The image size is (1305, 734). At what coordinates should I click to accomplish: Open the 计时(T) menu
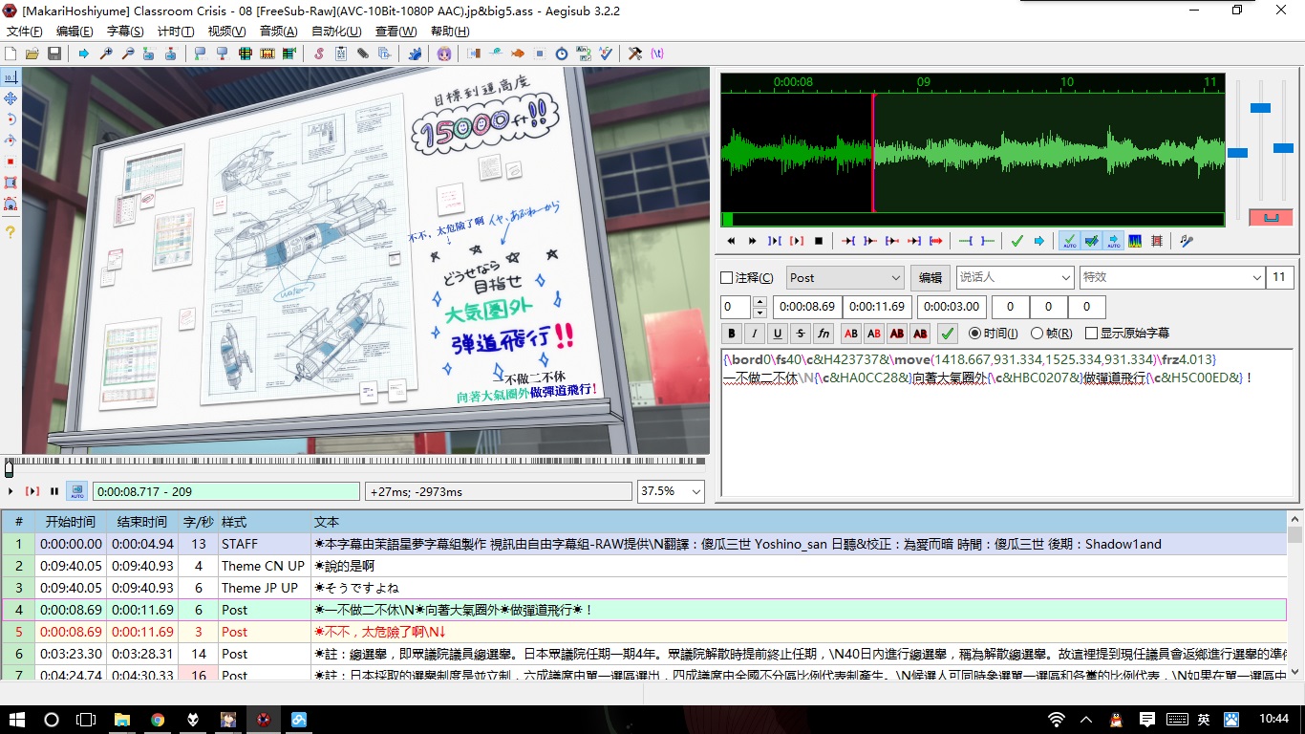coord(176,31)
